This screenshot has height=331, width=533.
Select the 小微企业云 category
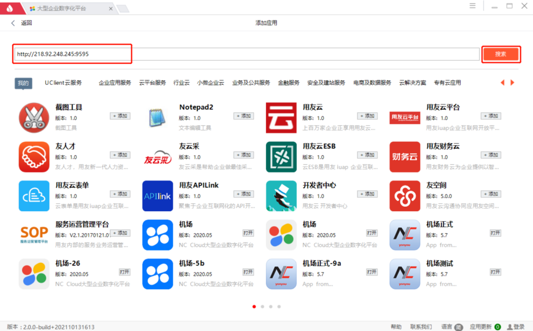211,83
